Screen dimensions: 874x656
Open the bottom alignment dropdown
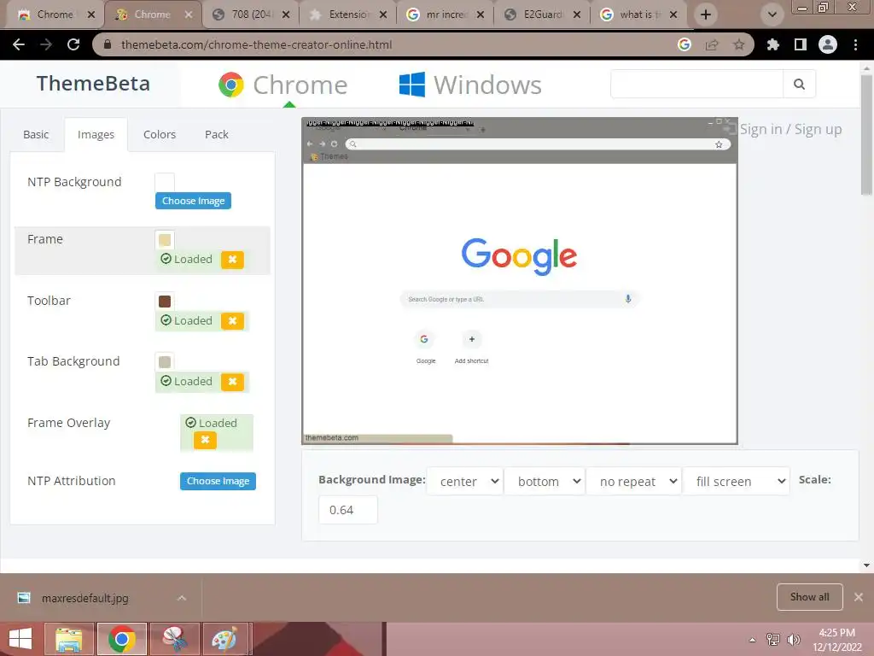545,481
